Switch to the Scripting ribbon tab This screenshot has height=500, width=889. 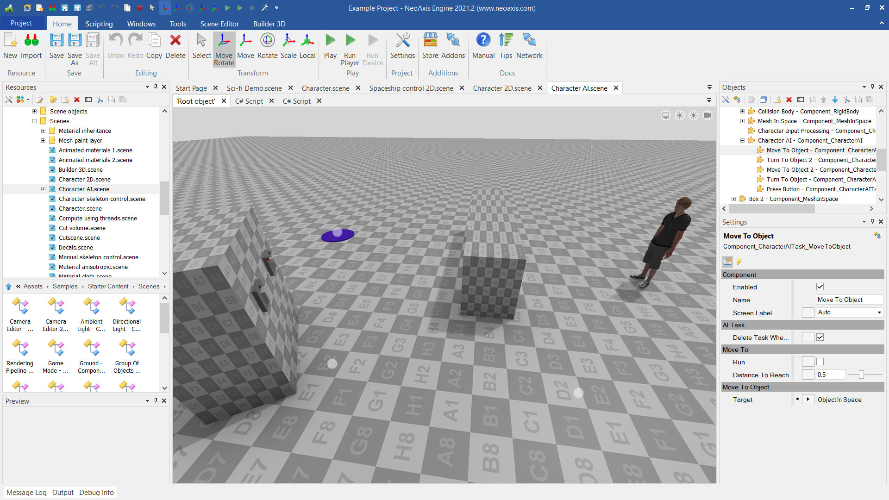(x=99, y=24)
